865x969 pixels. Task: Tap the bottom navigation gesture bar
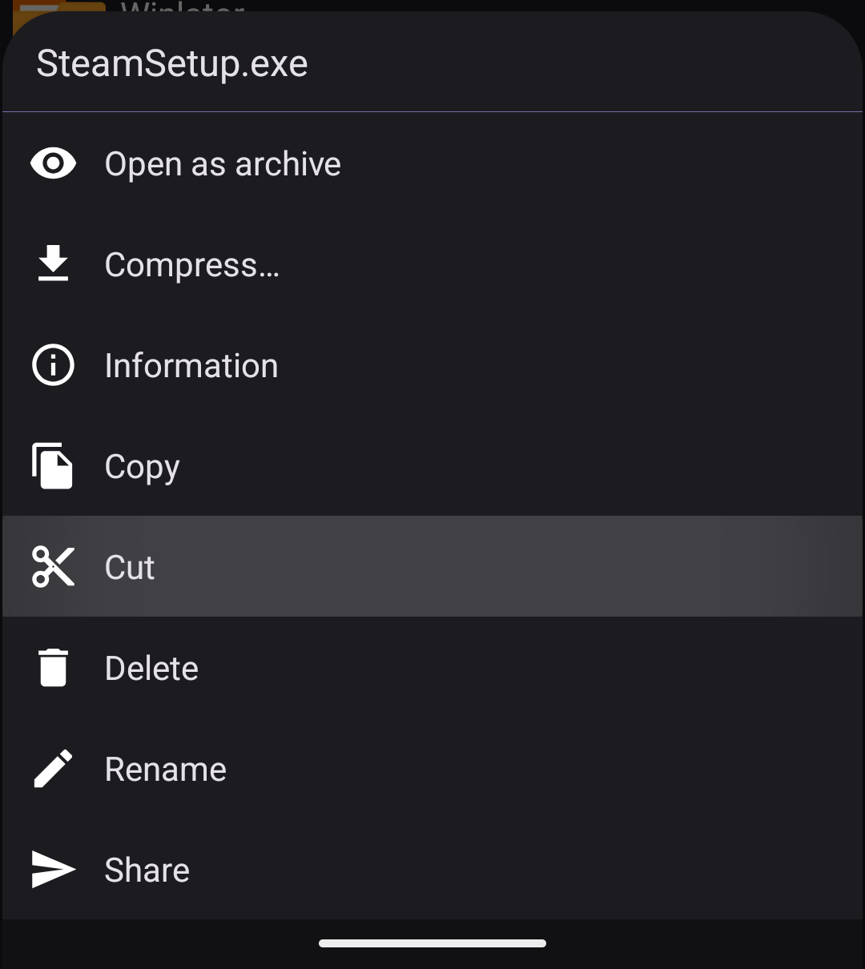[432, 943]
